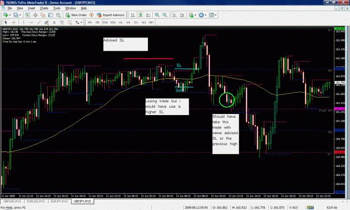The height and width of the screenshot is (210, 350).
Task: Click the Expert Advisors button
Action: point(110,15)
